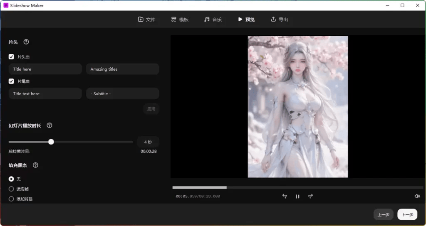Choose the 添加背景 radio option

point(11,199)
